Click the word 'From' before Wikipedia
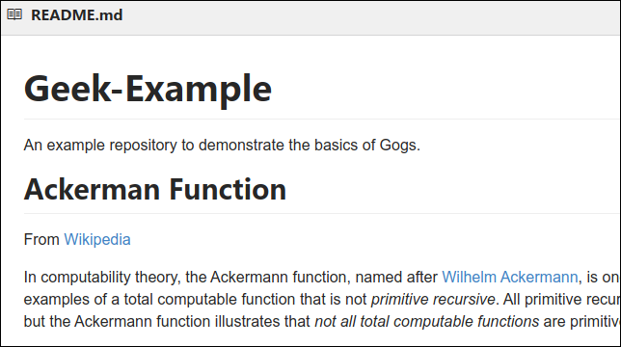This screenshot has height=347, width=621. 41,239
